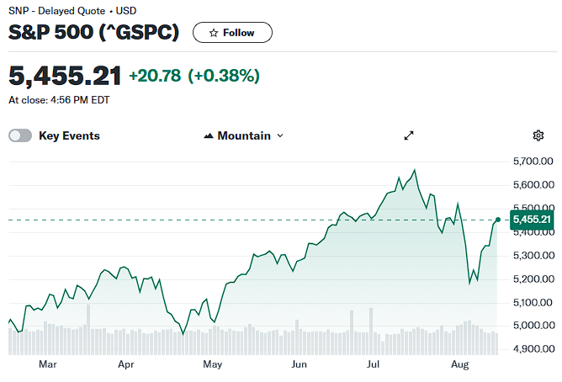
Task: Click the Aug label on time axis
Action: (460, 365)
